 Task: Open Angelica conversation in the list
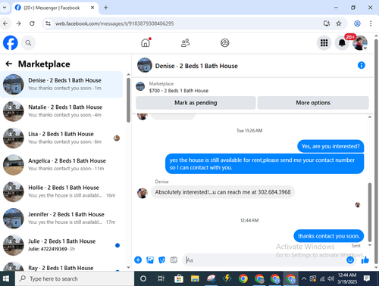(x=61, y=165)
